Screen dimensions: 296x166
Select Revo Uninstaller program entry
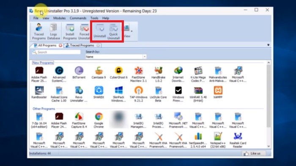79,94
